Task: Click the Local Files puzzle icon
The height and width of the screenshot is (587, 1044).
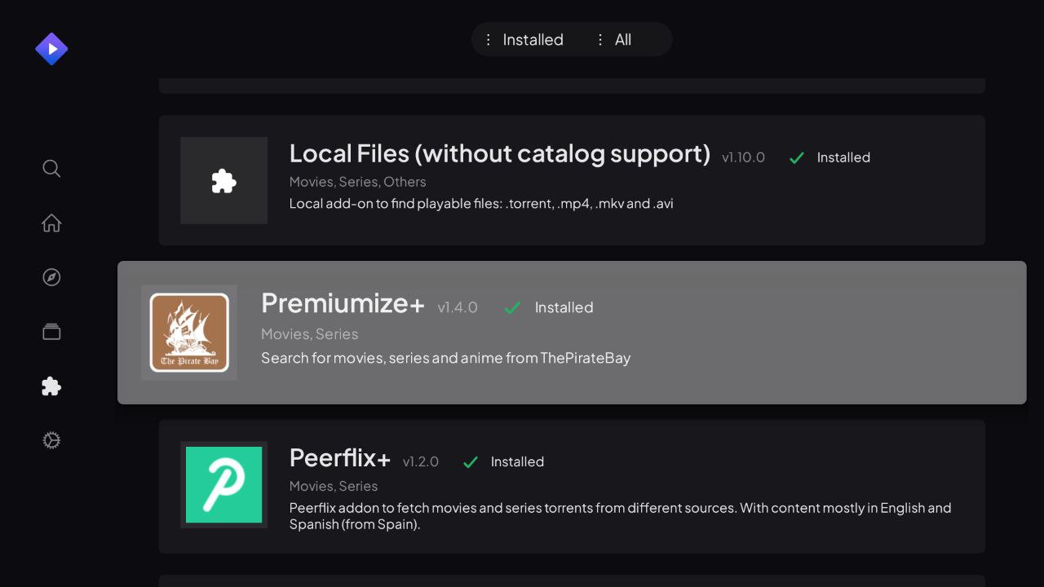Action: [x=223, y=180]
